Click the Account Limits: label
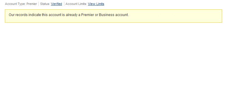The image size is (227, 107). 76,4
